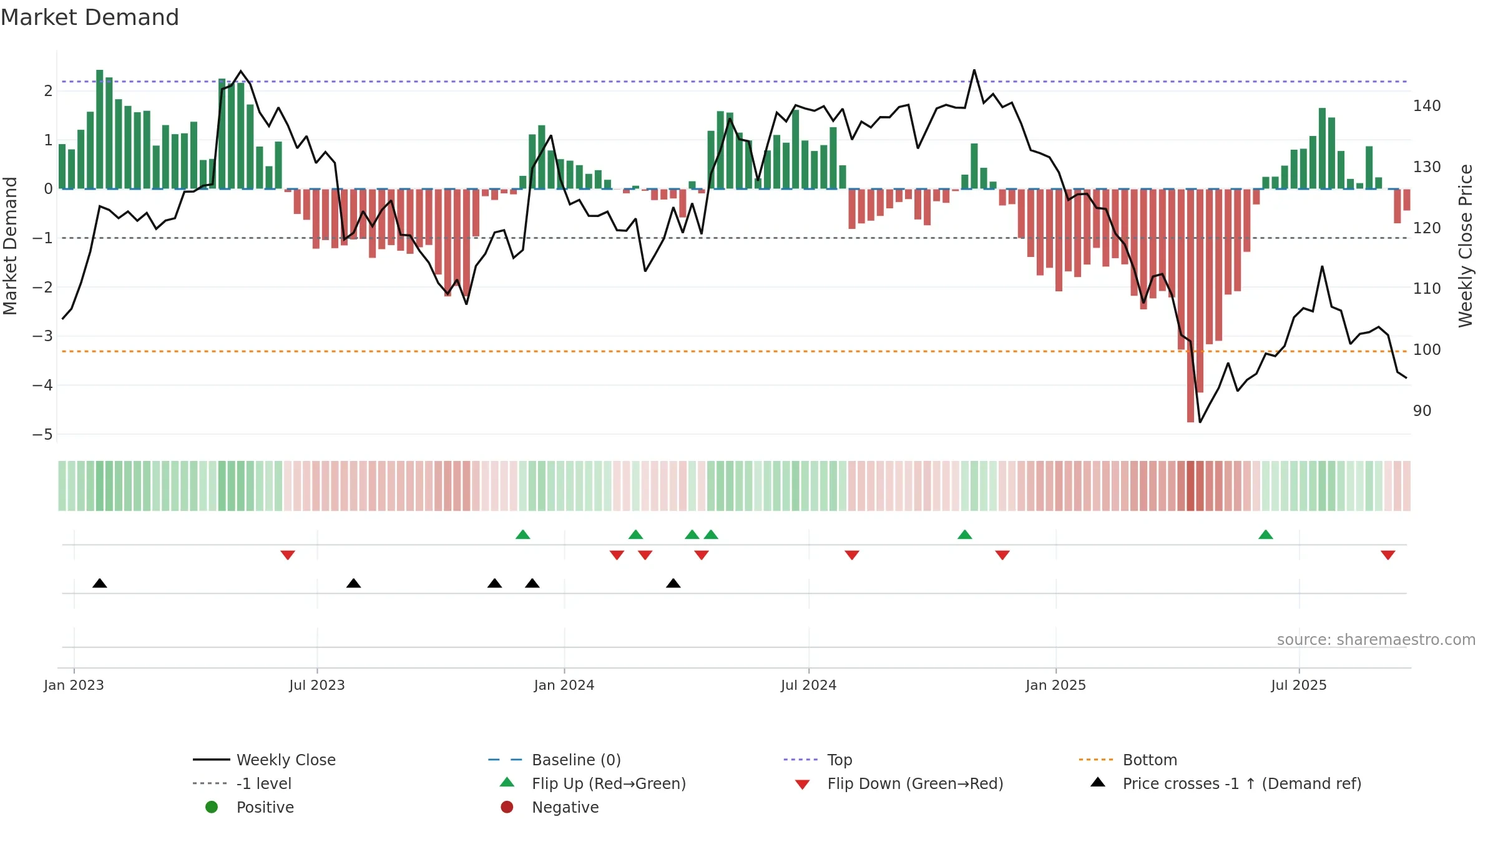This screenshot has width=1498, height=842.
Task: Click the green Positive circle in legend
Action: pos(212,807)
